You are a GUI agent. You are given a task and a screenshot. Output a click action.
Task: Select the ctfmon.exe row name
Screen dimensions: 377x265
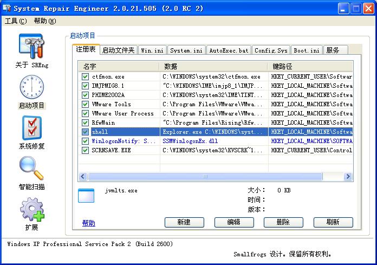click(108, 77)
